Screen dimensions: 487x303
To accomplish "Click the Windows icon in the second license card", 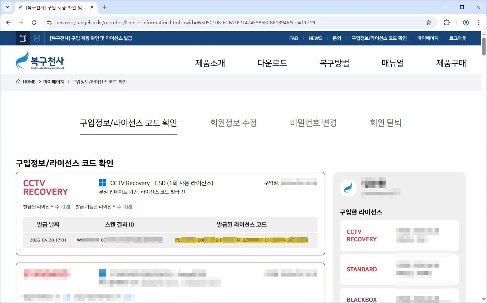I will 103,273.
